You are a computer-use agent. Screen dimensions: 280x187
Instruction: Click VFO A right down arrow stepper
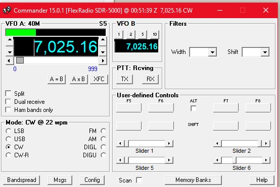(103, 52)
